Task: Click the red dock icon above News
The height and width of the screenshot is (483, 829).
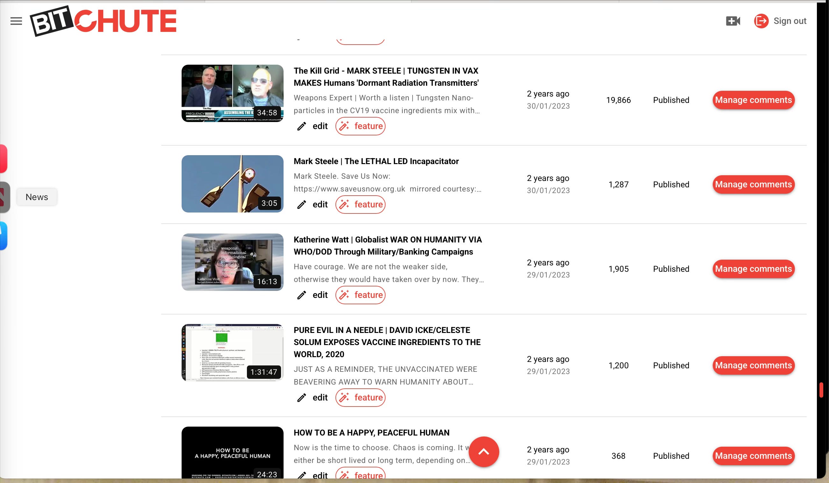Action: [3, 159]
